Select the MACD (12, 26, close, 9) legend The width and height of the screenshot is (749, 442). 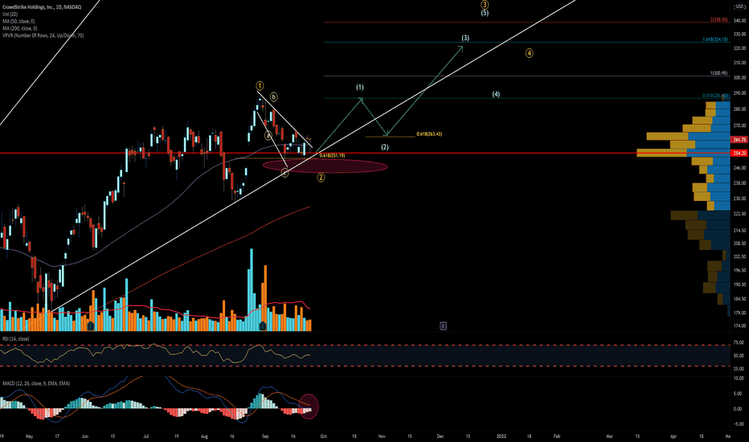[x=36, y=383]
